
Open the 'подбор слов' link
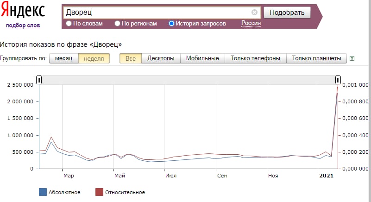[x=23, y=25]
